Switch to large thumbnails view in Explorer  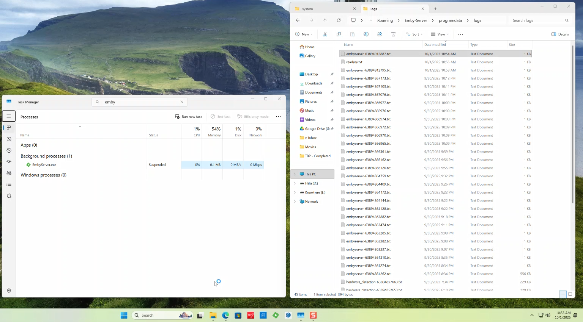pyautogui.click(x=570, y=294)
